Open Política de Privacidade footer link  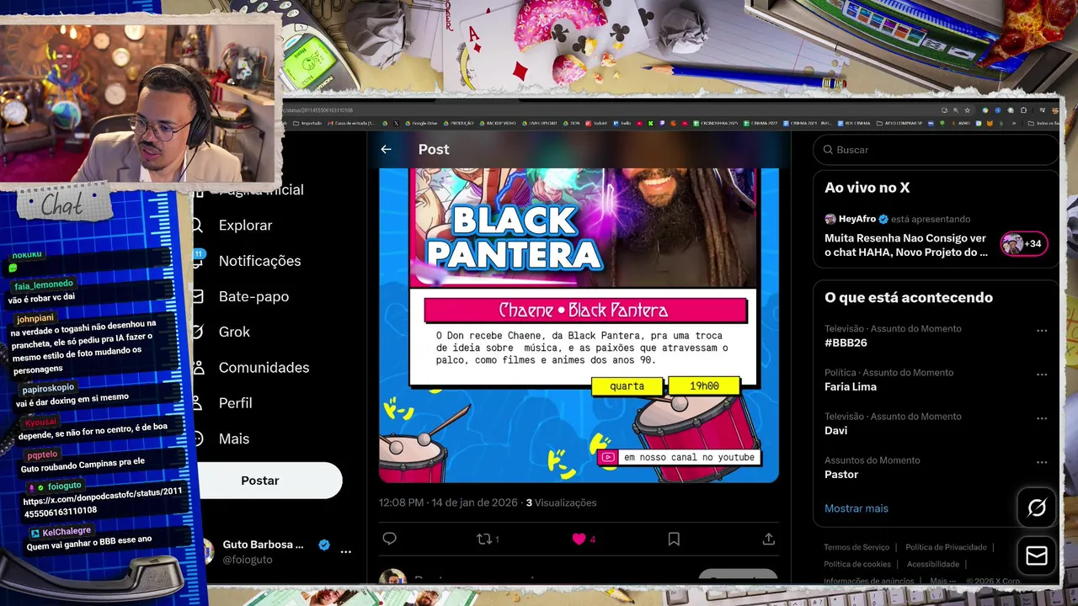[x=946, y=547]
